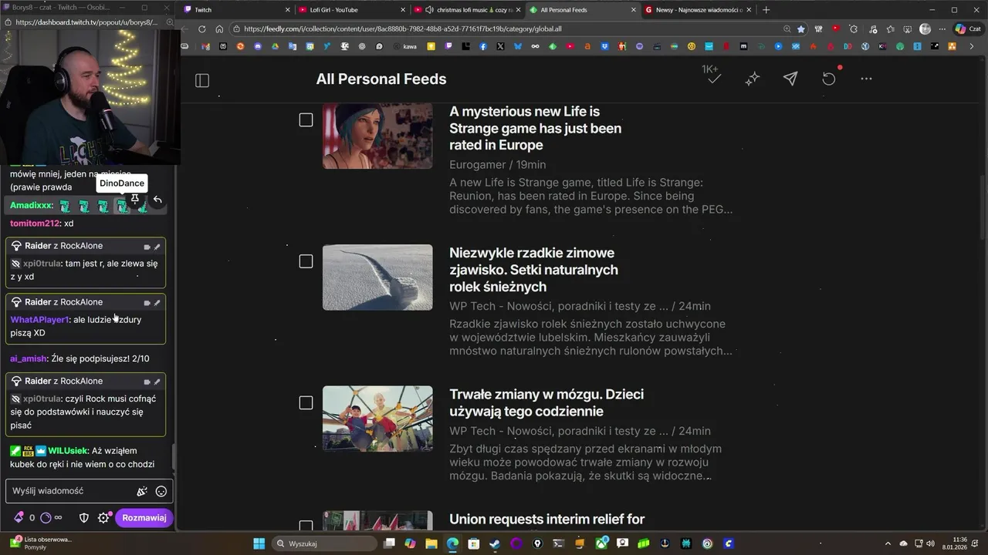The image size is (988, 555).
Task: Refresh the All Personal Feeds list
Action: pos(828,79)
